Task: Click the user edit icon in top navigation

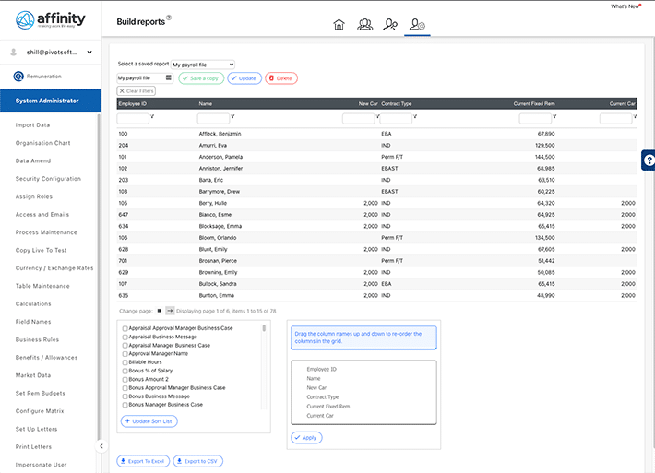Action: pyautogui.click(x=391, y=25)
